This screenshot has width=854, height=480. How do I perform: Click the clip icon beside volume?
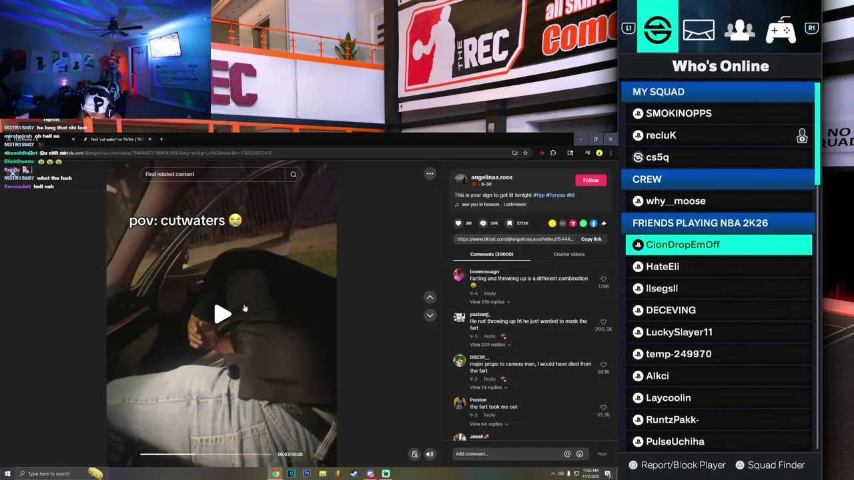pos(414,454)
